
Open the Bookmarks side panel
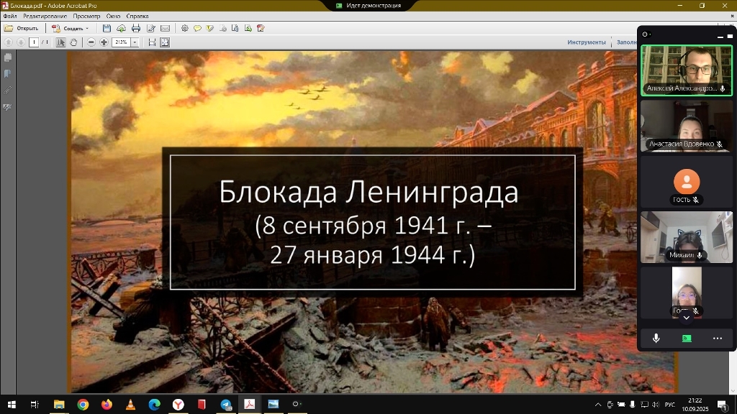point(8,74)
